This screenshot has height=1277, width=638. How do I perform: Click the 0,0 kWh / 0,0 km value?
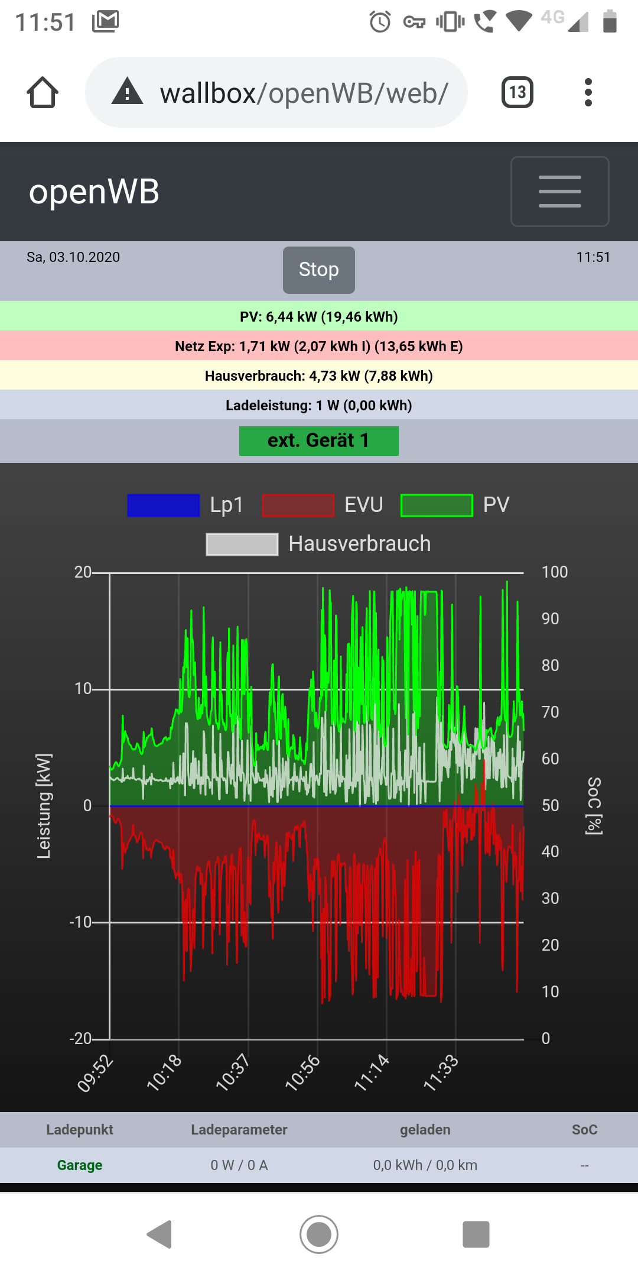coord(425,1165)
